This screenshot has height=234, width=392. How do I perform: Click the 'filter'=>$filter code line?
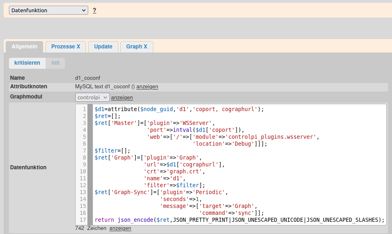click(x=174, y=186)
